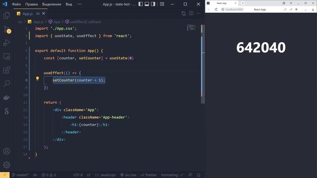Open the notifications bell
The height and width of the screenshot is (178, 317).
click(x=199, y=175)
